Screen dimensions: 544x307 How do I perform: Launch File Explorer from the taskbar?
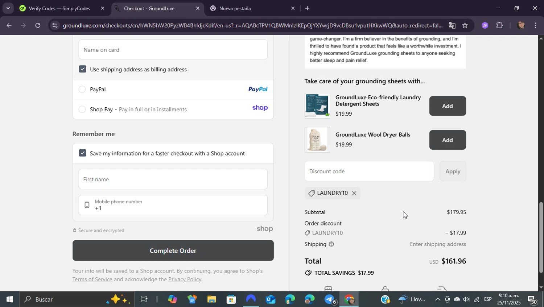pyautogui.click(x=211, y=299)
